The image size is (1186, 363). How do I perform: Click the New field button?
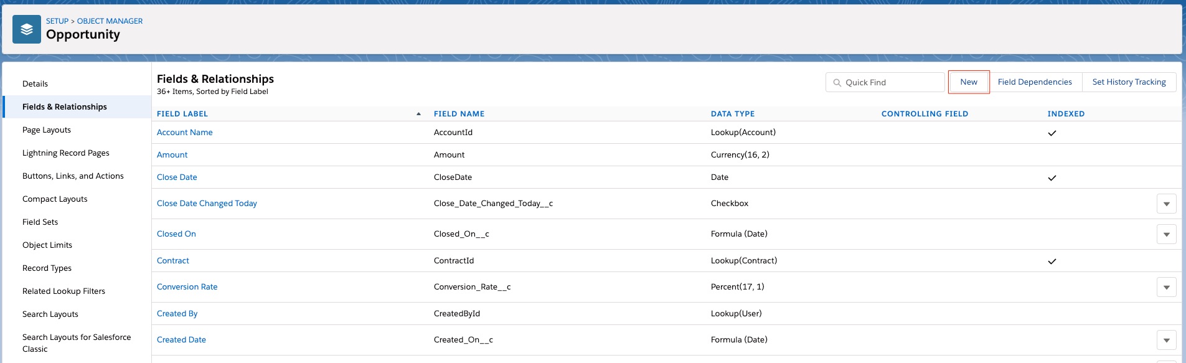pos(968,82)
